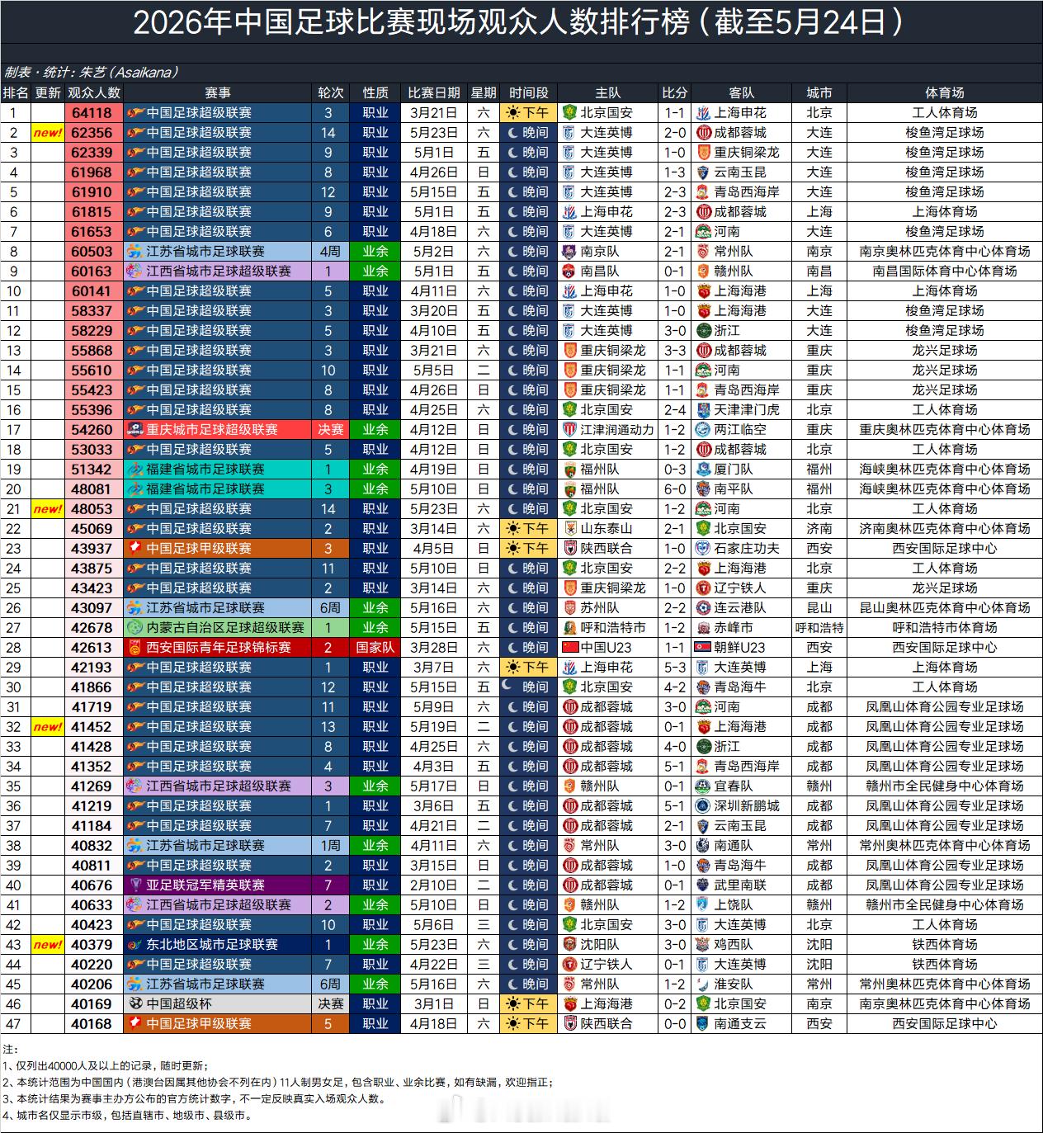
Task: Click the 比分 column header
Action: [x=675, y=93]
